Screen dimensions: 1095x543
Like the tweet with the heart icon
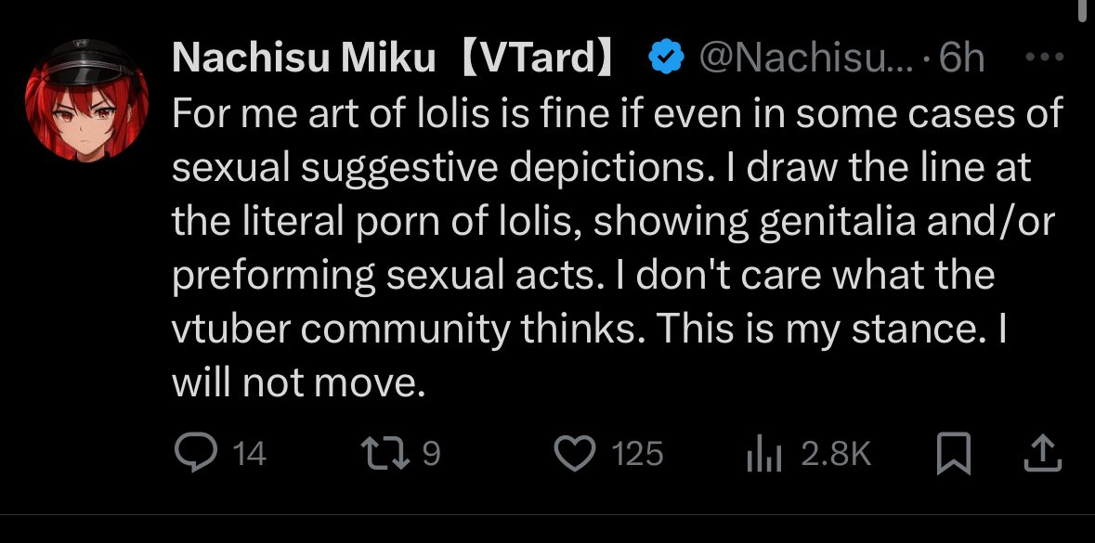[573, 454]
